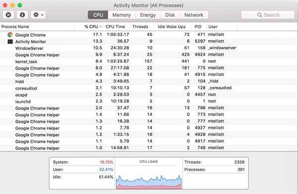Close the Activity Monitor window
Screen dimensions: 298x194
[x=5, y=5]
